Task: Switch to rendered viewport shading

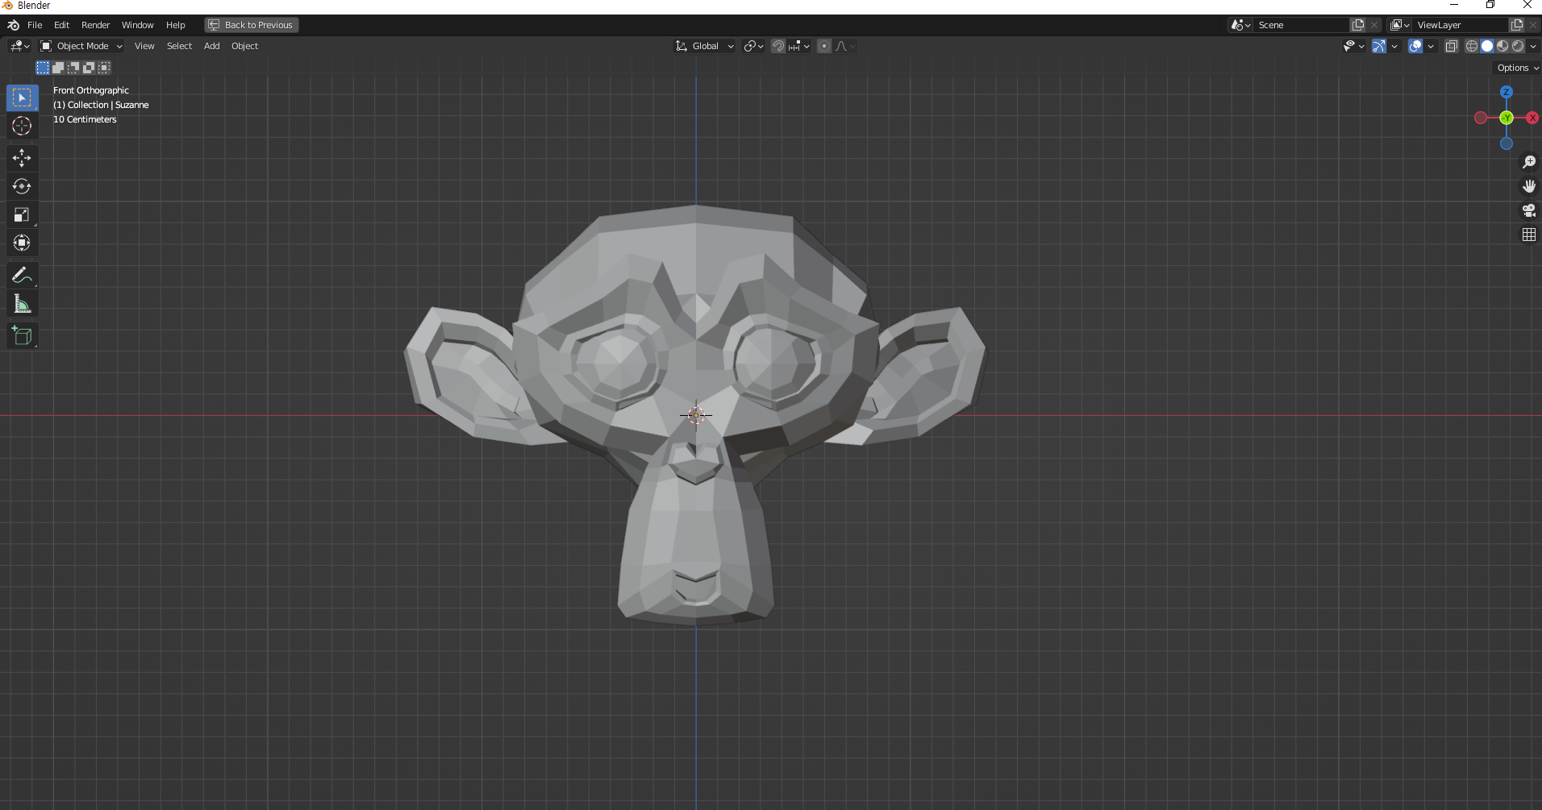Action: [1518, 46]
